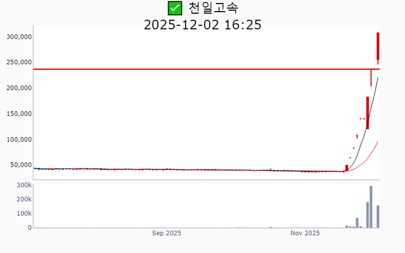This screenshot has height=253, width=405.
Task: Click the horizontal red price line
Action: pyautogui.click(x=202, y=69)
